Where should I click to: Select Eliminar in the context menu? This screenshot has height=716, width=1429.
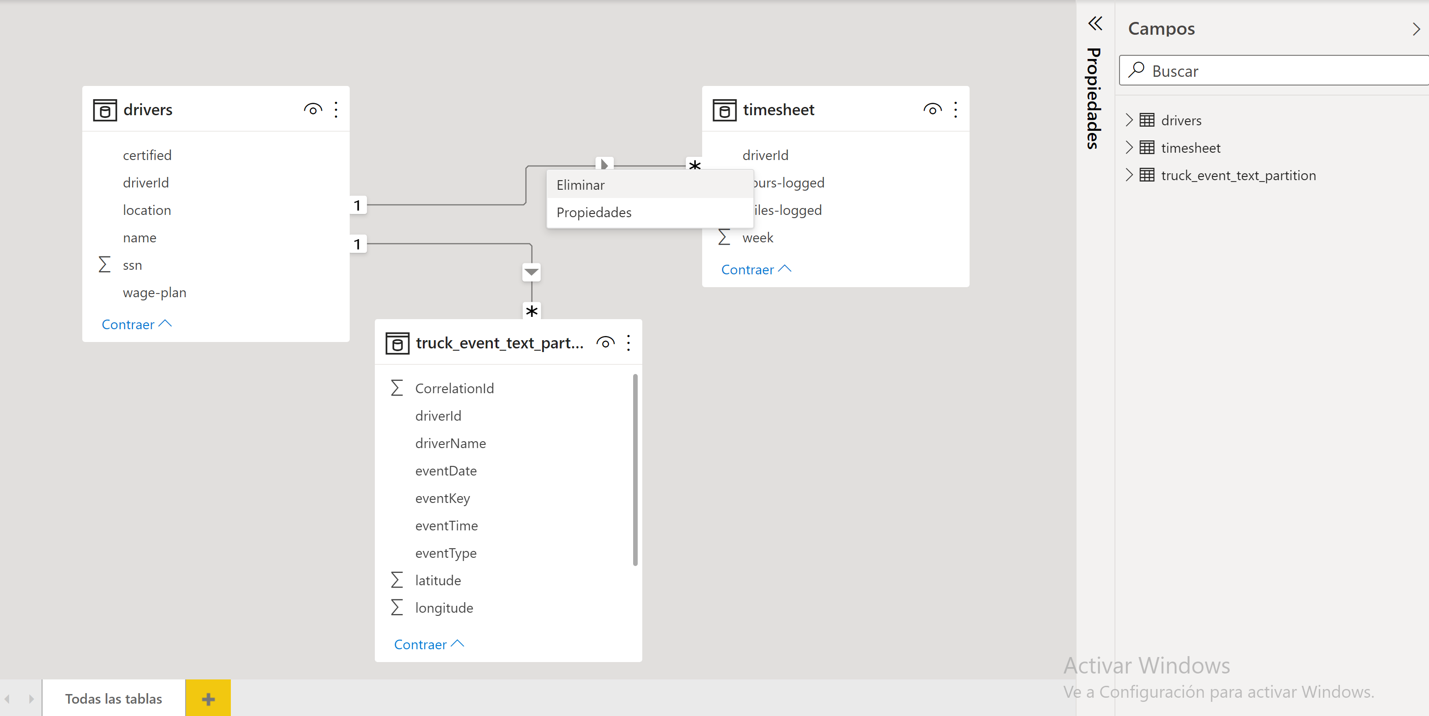click(650, 185)
